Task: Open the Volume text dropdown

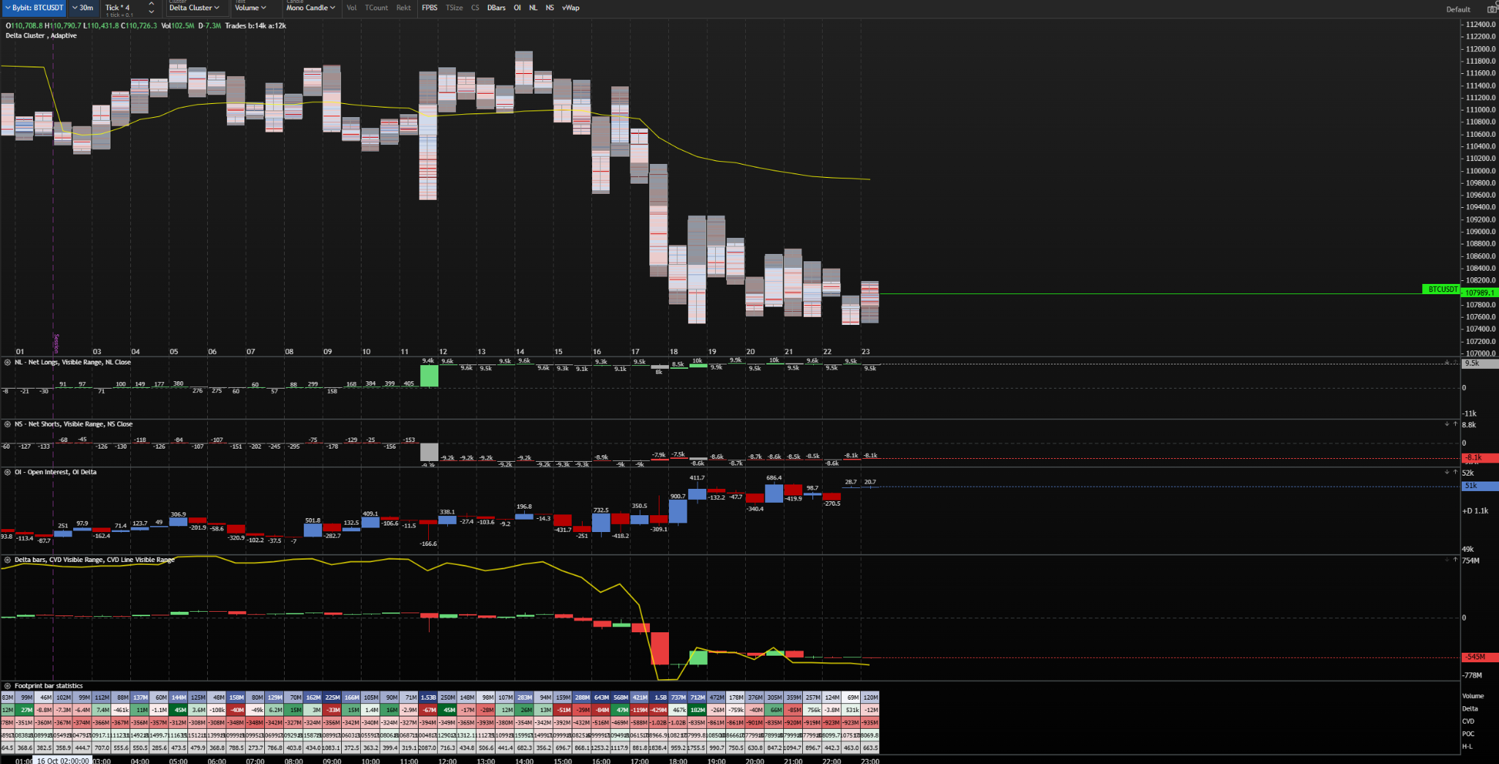Action: 250,8
